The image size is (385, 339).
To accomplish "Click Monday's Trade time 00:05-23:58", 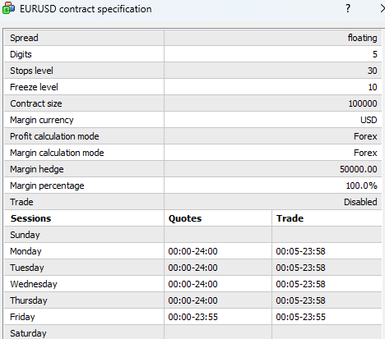I will click(300, 251).
